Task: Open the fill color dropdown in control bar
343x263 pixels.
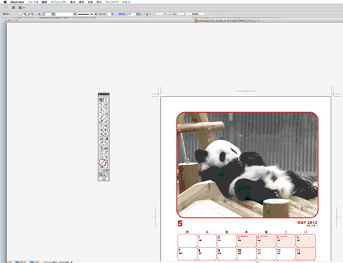Action: click(25, 14)
